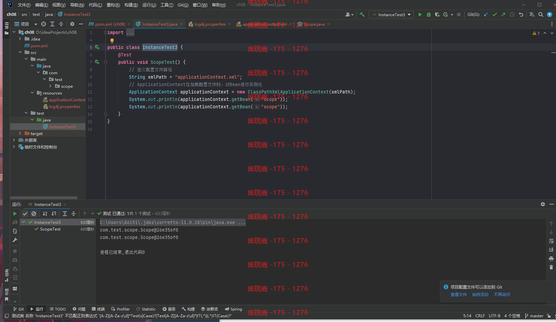Screen dimensions: 556x322
Task: Click the wrench icon in the Run panel
Action: pos(15,240)
